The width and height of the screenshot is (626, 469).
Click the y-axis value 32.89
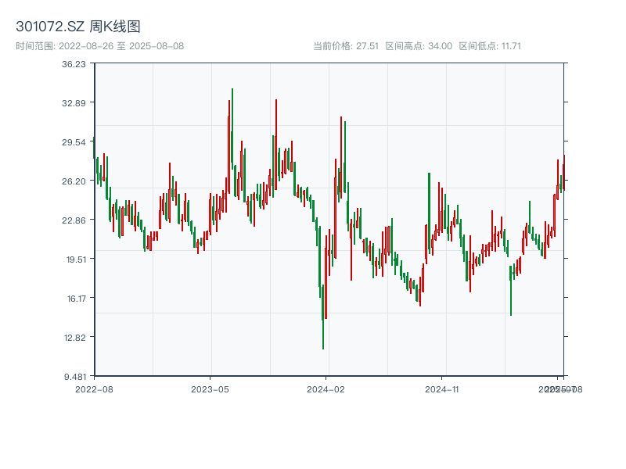74,103
